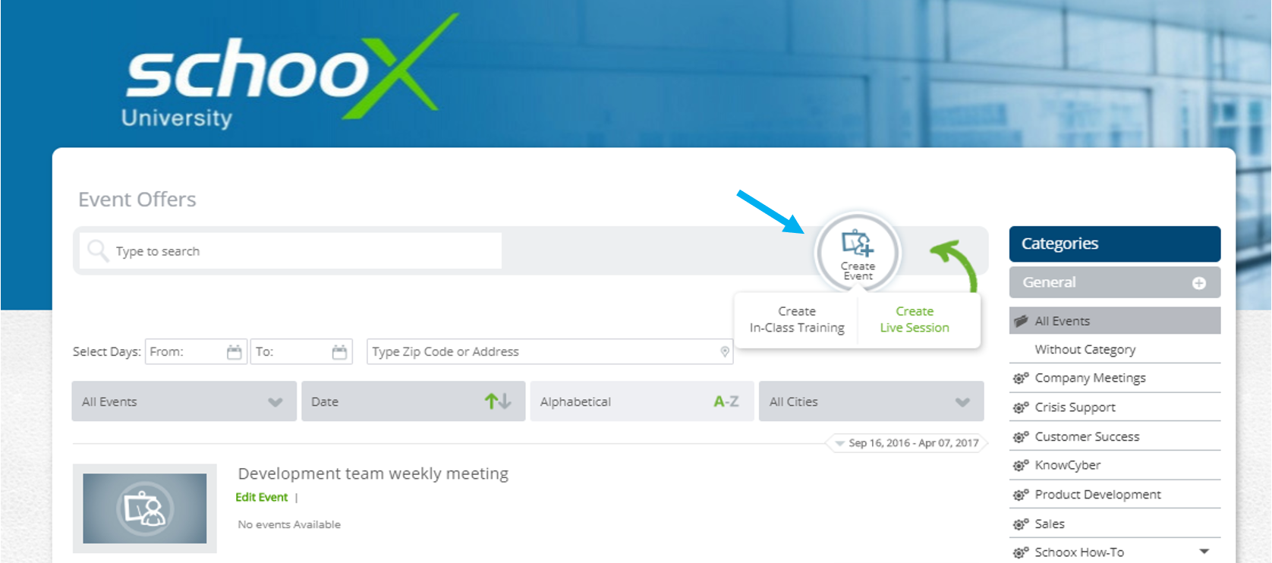Viewport: 1272px width, 563px height.
Task: Click the Create Event circular icon
Action: point(858,253)
